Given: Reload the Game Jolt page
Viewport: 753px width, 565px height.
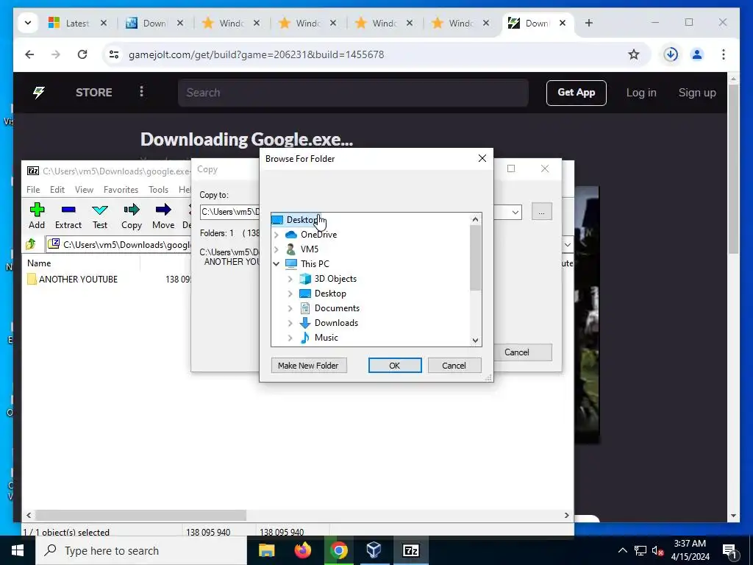Looking at the screenshot, I should [x=82, y=54].
